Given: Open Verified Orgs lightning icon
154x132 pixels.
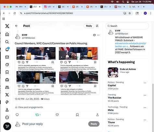Looking at the screenshot, I should (x=7, y=102).
